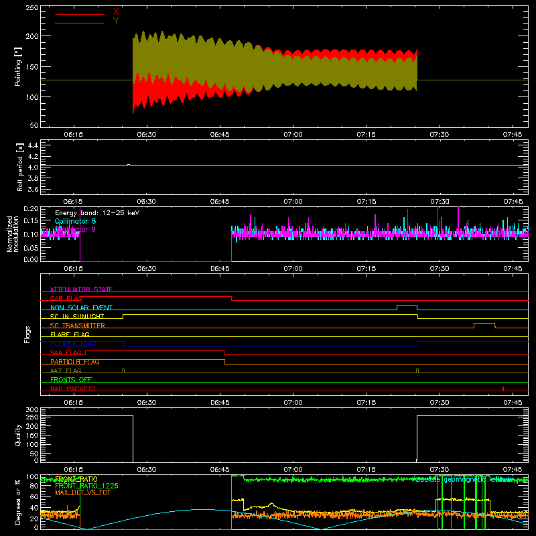Click the red X legend line sample
The width and height of the screenshot is (536, 536).
80,14
